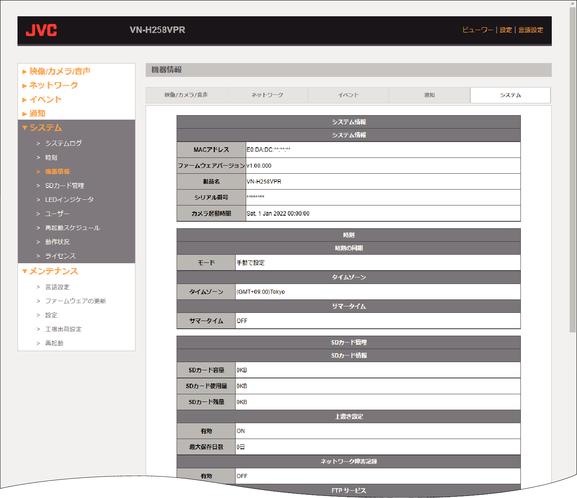Viewport: 577px width, 498px height.
Task: Switch to the システム tab
Action: point(510,95)
